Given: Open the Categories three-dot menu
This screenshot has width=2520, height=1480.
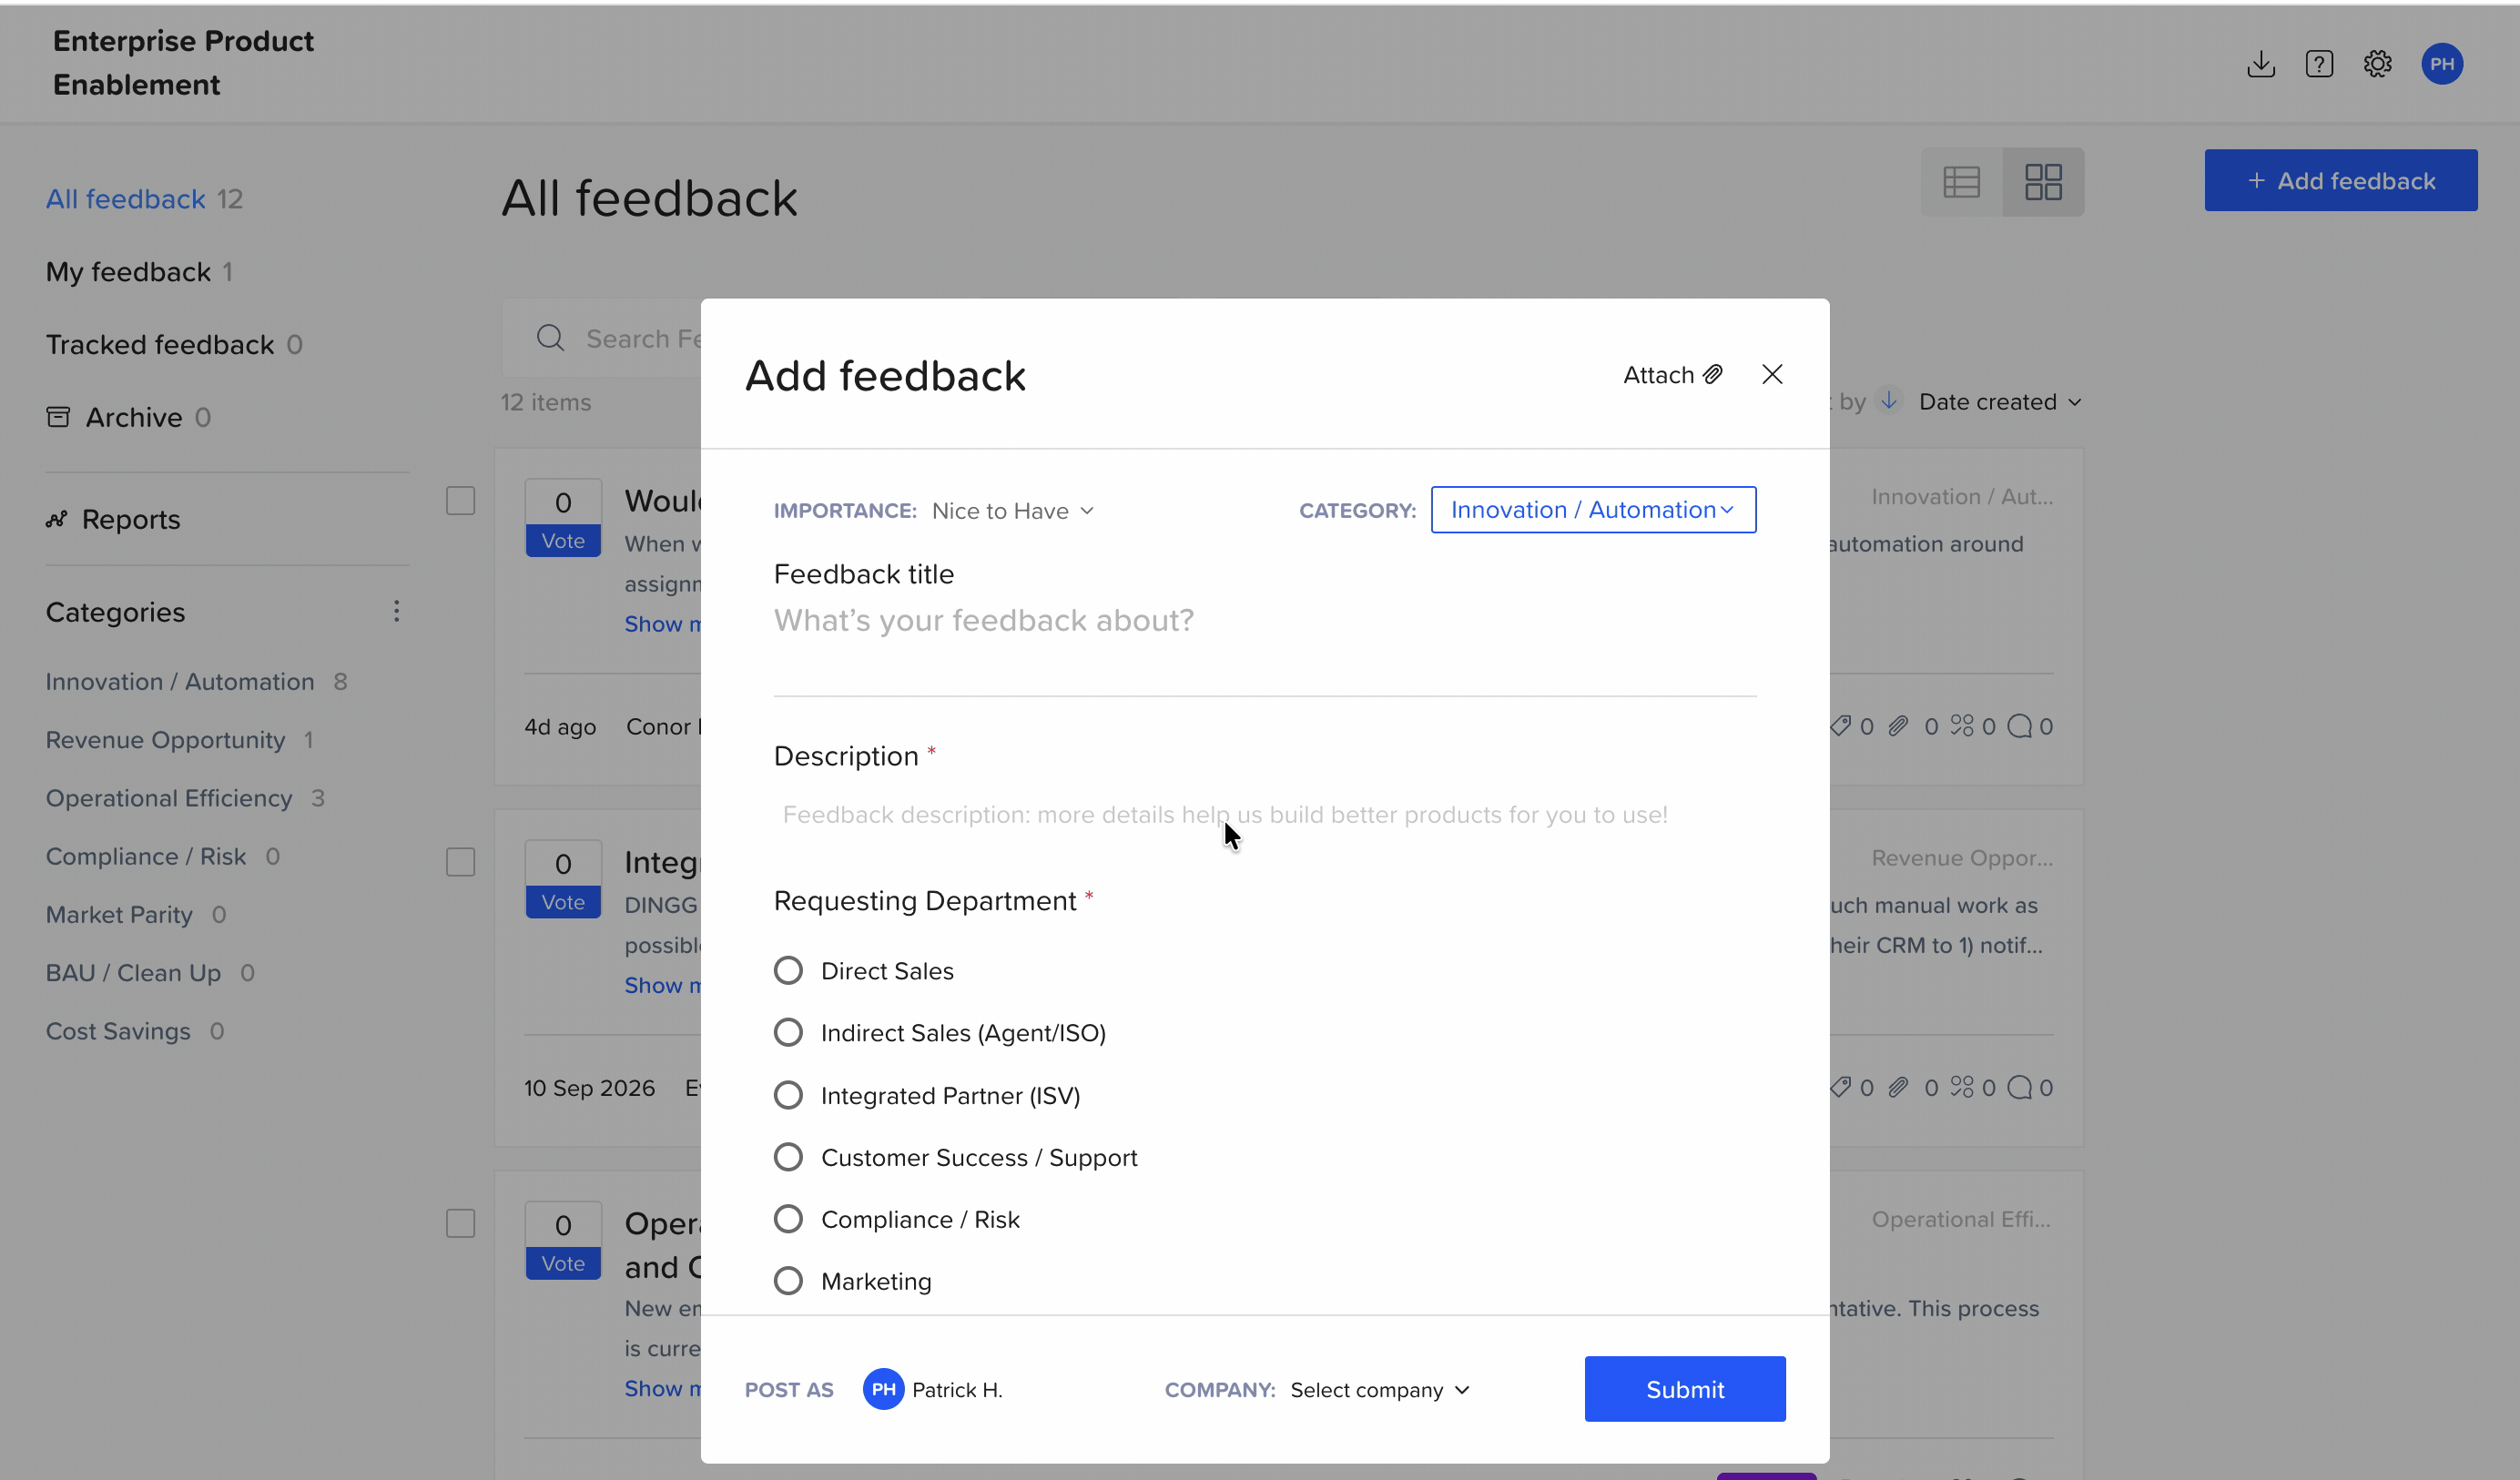Looking at the screenshot, I should (x=396, y=611).
